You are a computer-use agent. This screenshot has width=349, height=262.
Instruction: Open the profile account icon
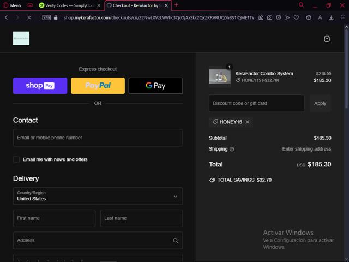click(x=320, y=17)
